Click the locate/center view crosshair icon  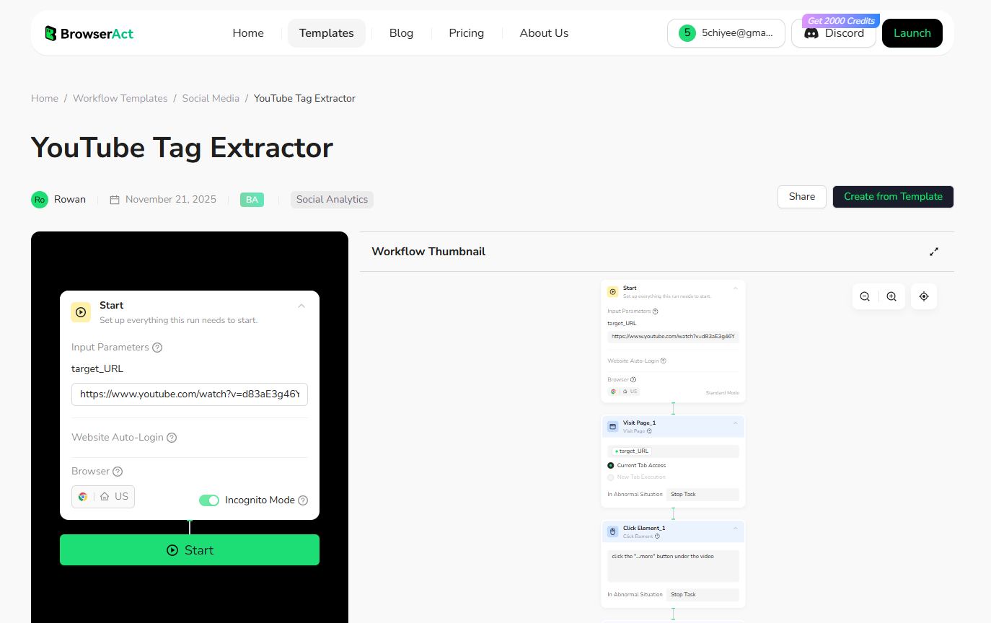[923, 296]
